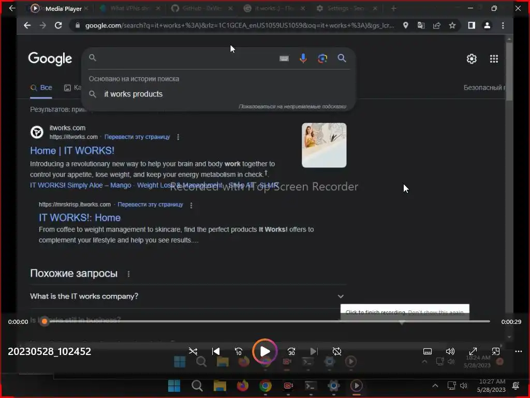
Task: Select suggestion 'it works products'
Action: (133, 94)
